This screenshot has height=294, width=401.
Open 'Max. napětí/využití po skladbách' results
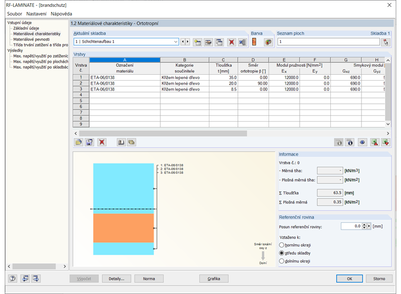[41, 67]
